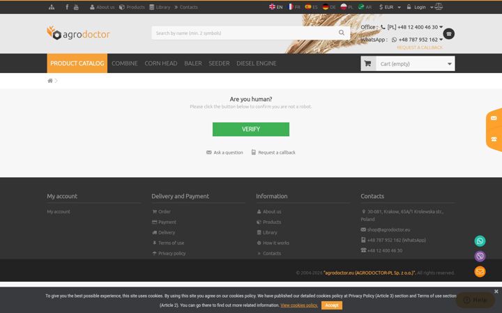The image size is (502, 313).
Task: Open Delivery footer link
Action: coord(164,232)
